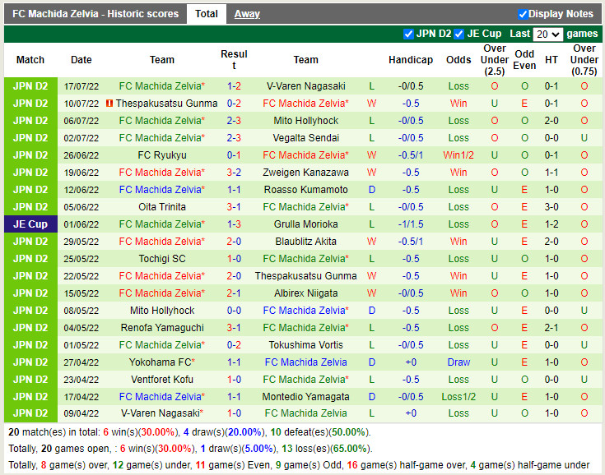Select FC Ryukyu team name

(162, 155)
